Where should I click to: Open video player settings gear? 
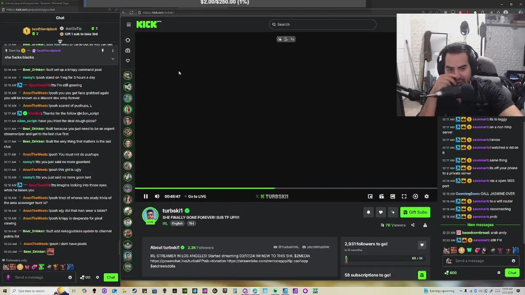pos(427,196)
